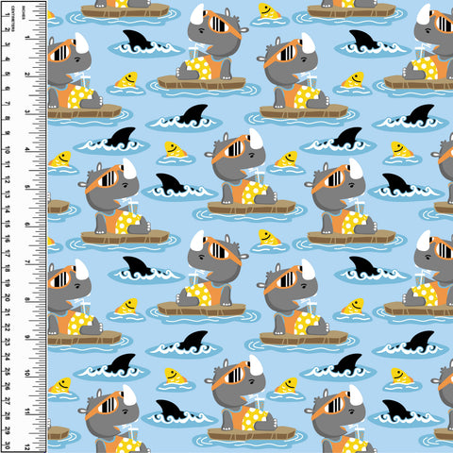
Task: Select the 1 inch ruler label
Action: (x=27, y=37)
